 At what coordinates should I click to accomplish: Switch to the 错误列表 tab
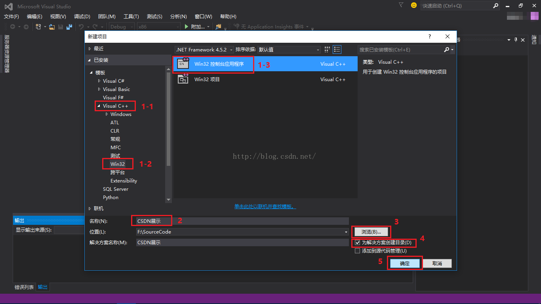tap(24, 287)
